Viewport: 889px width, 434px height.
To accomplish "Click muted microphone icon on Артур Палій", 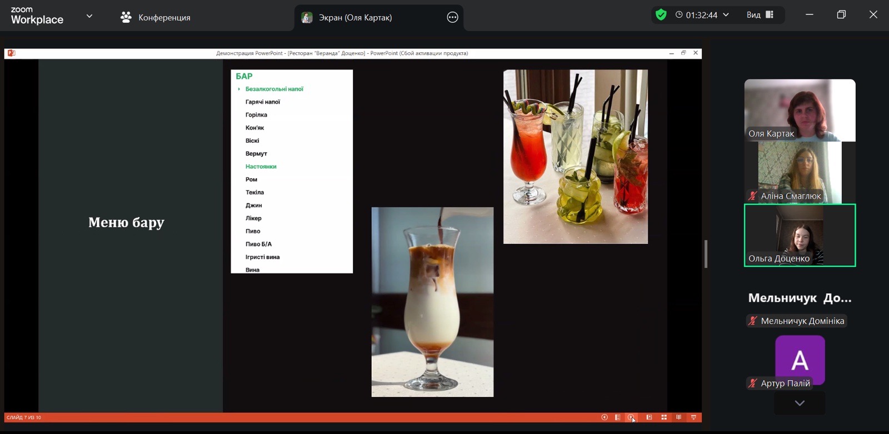I will click(753, 383).
